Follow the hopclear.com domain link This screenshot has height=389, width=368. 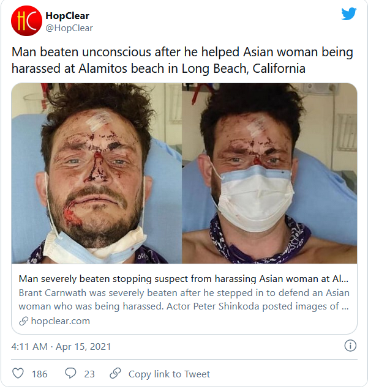(59, 320)
